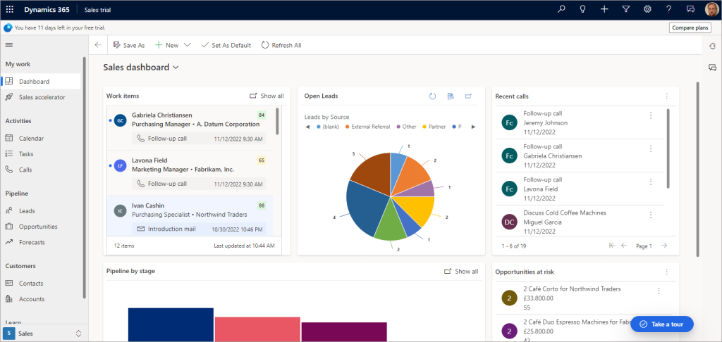Open more options for Jeremy Johnson call
The image size is (722, 342).
coord(651,115)
